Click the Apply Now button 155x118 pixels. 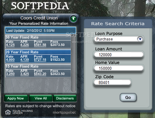click(16, 98)
